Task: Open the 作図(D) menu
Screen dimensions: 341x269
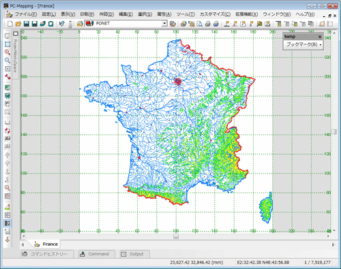Action: point(106,14)
